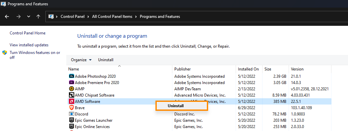This screenshot has height=131, width=348.
Task: Click the 203 MB size value
Action: click(280, 120)
